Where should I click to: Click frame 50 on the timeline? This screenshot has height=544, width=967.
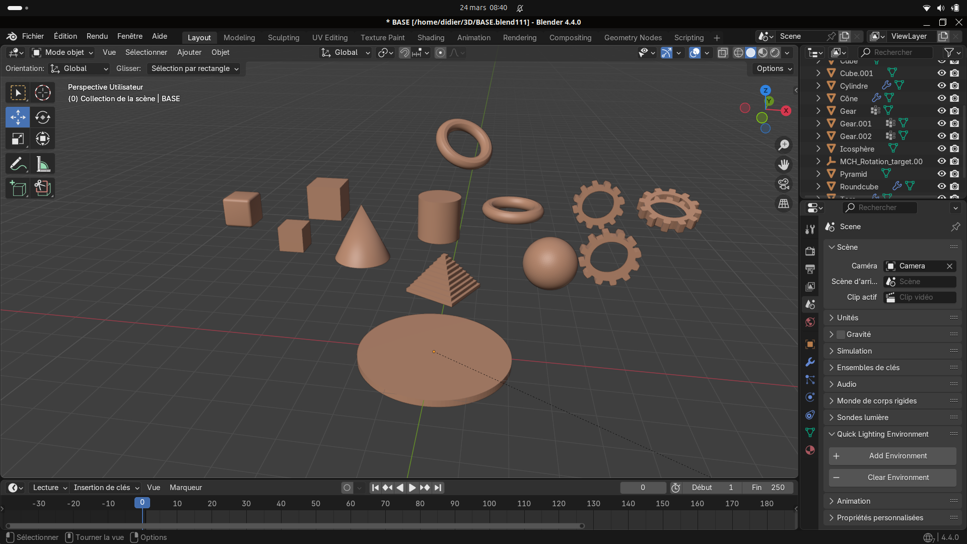316,504
